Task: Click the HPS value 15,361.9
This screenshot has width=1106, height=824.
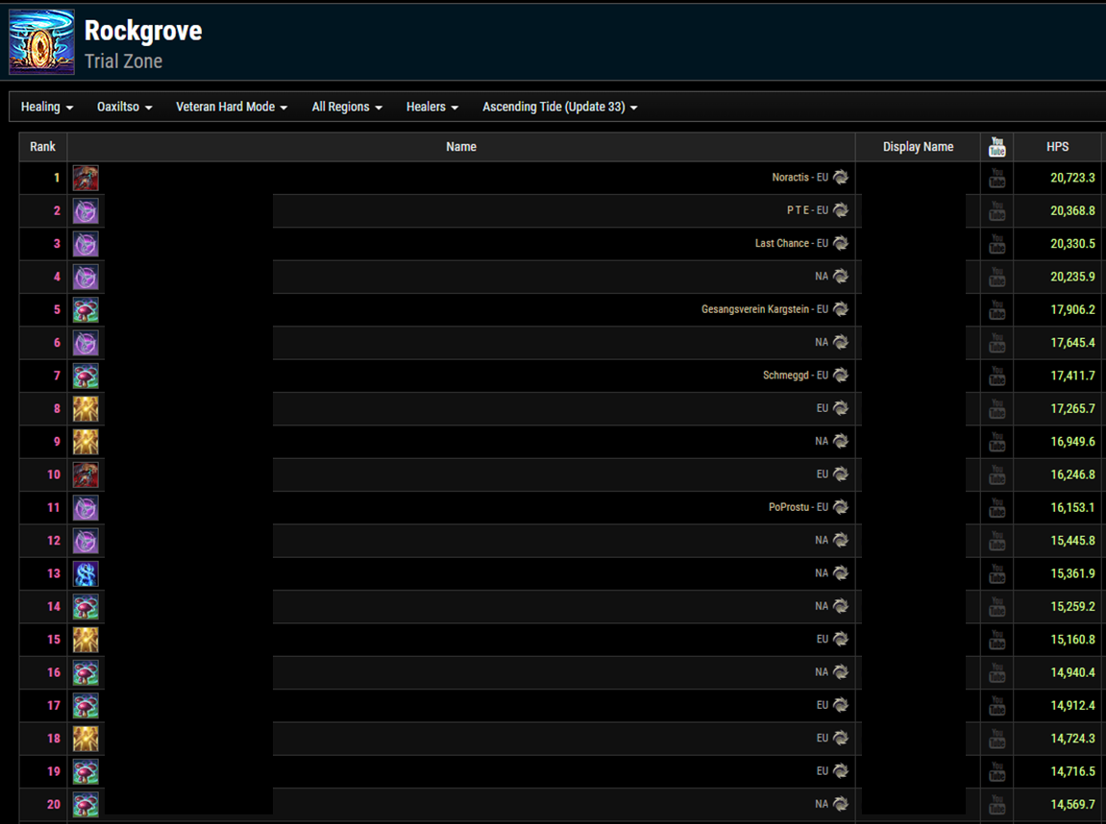Action: 1072,573
